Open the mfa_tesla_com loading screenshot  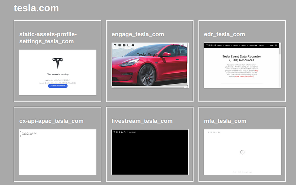[x=242, y=152]
